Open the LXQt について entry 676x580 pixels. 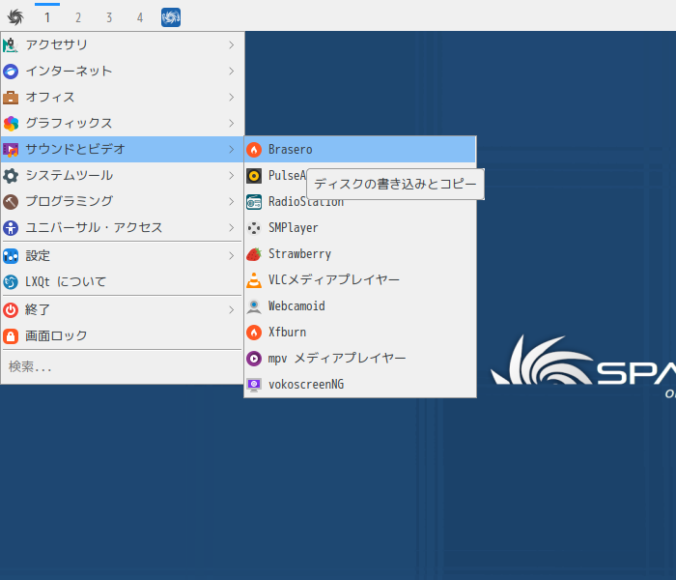[x=123, y=282]
